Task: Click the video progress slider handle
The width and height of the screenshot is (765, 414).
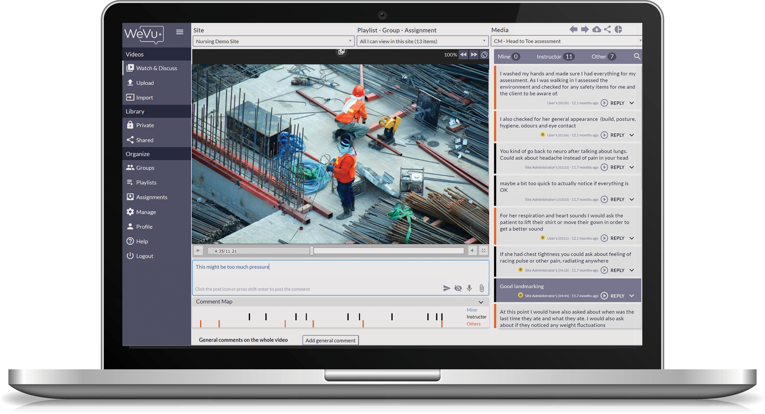Action: pyautogui.click(x=312, y=251)
